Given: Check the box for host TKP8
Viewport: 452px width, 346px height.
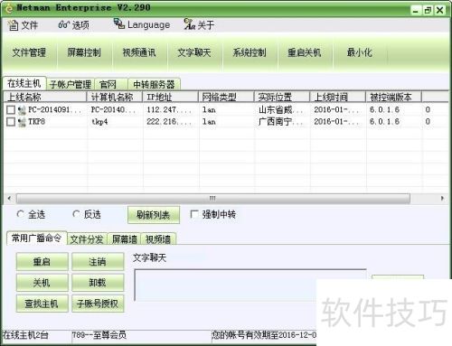Looking at the screenshot, I should (x=11, y=122).
